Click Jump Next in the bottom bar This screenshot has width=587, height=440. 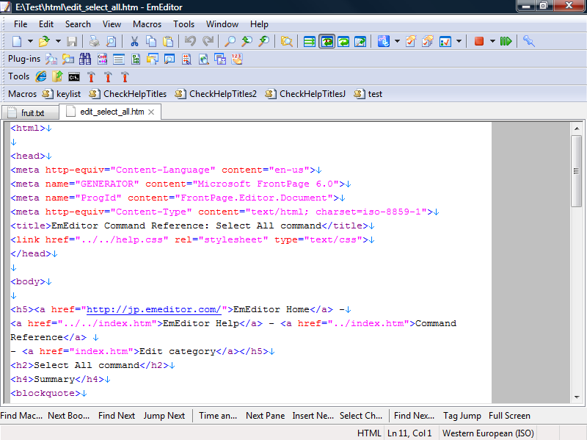[164, 416]
